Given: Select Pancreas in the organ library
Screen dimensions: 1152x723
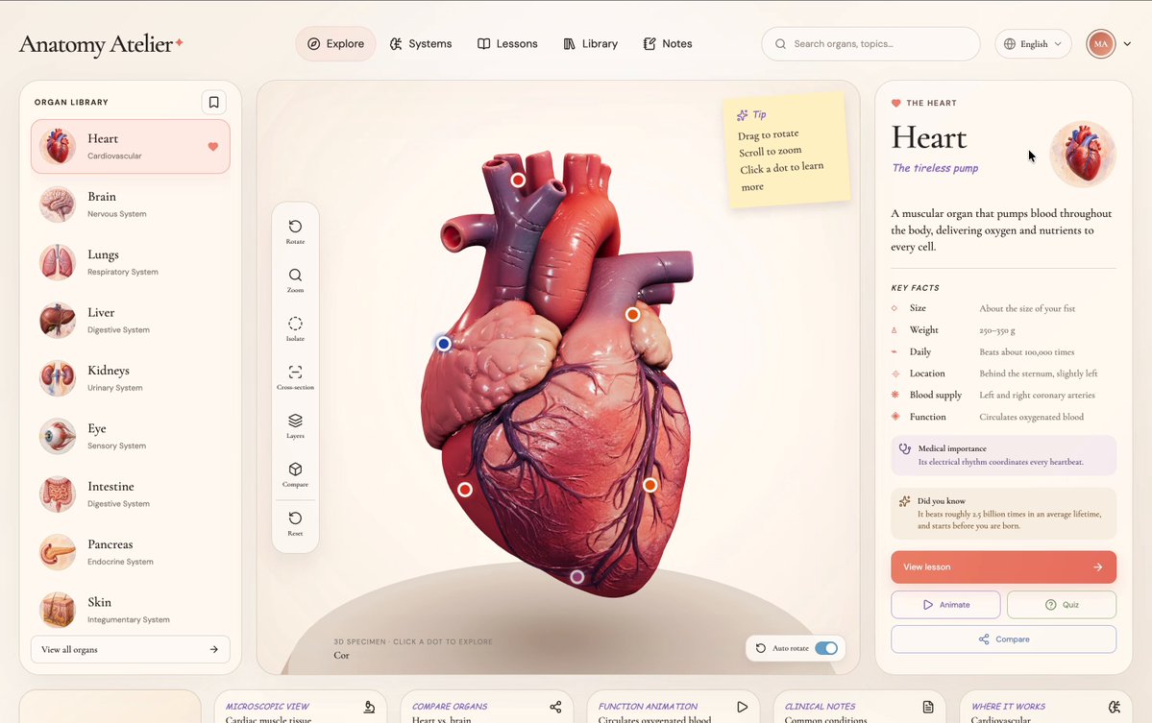Looking at the screenshot, I should 130,552.
